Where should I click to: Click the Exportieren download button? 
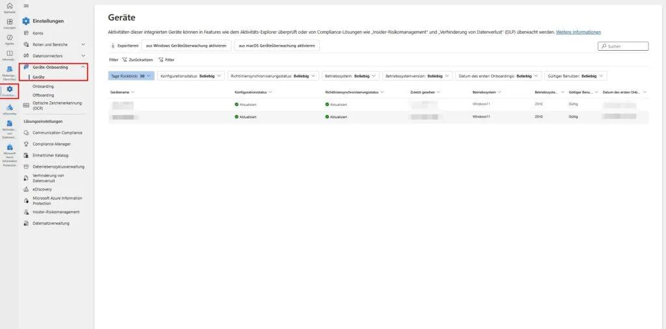125,46
